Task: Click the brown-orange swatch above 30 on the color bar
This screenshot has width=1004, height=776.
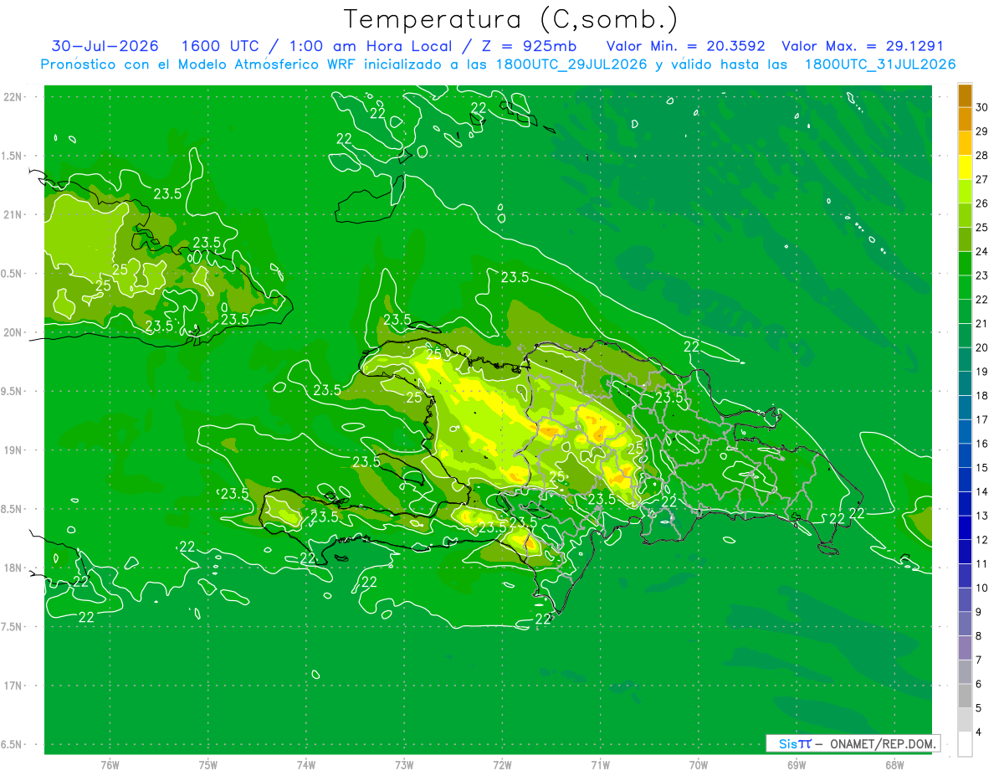Action: (965, 96)
